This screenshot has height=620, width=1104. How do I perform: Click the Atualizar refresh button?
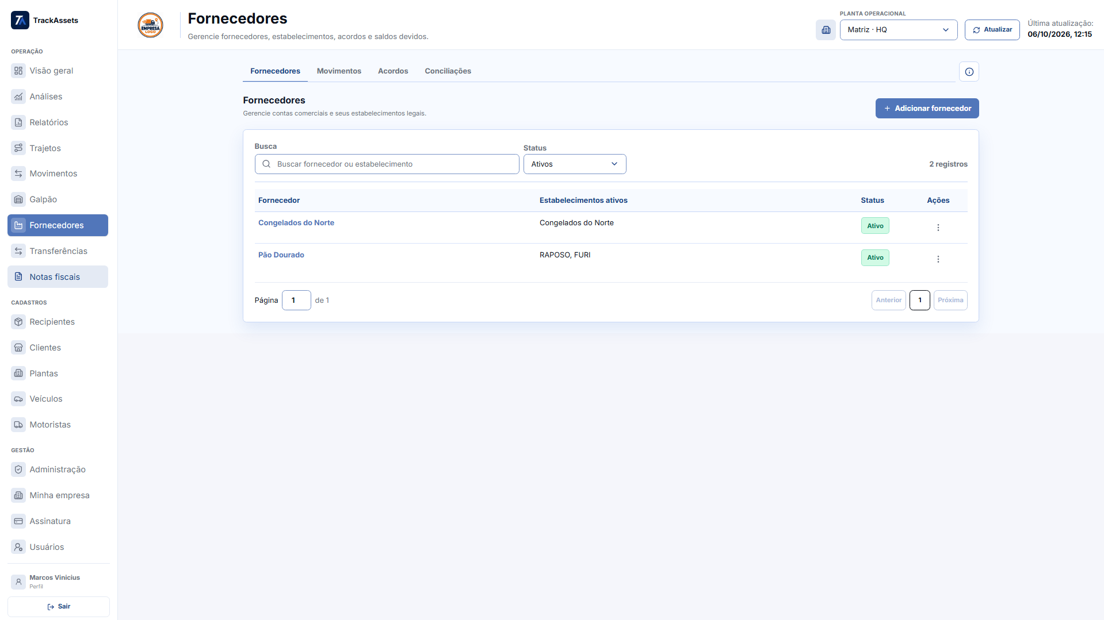click(x=992, y=30)
